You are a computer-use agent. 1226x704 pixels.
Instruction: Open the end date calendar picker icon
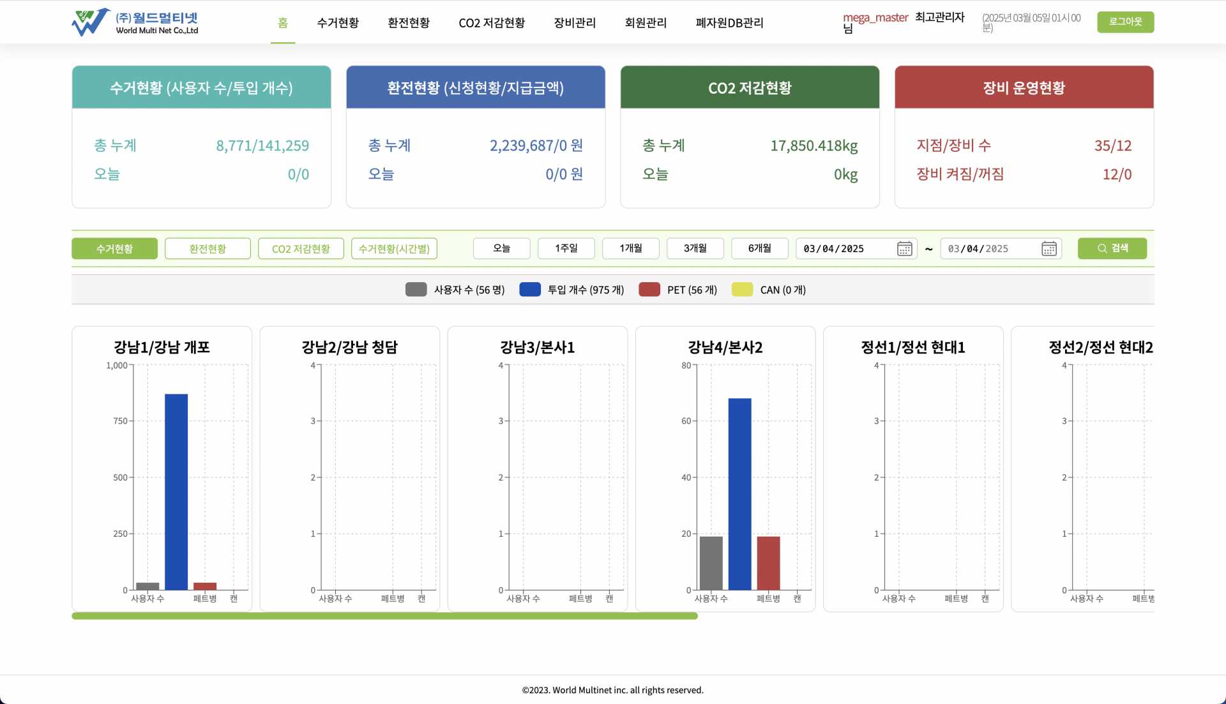1048,249
